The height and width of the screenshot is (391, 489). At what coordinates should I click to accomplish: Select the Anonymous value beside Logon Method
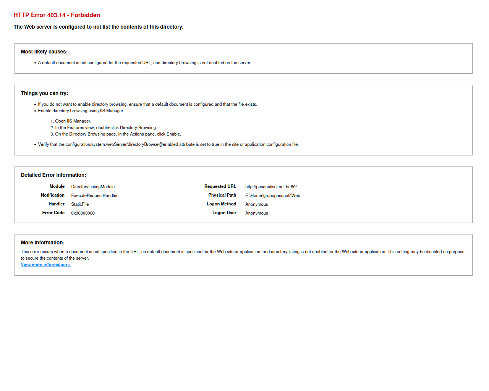[257, 204]
